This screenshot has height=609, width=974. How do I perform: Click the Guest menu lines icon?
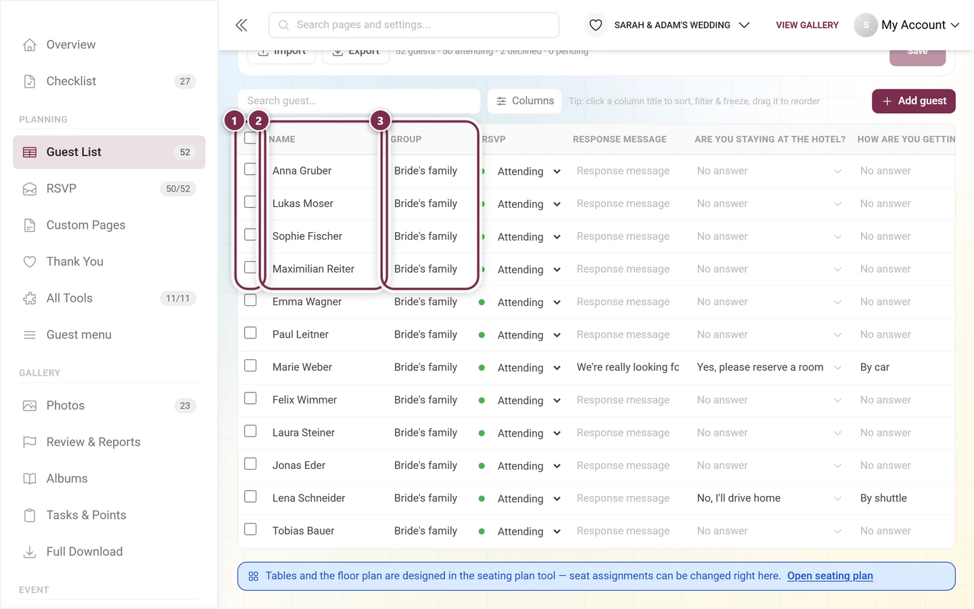[x=30, y=335]
